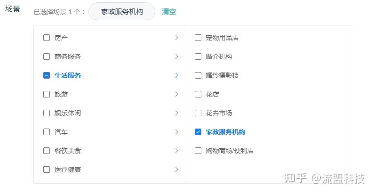
Task: Toggle the 生活服务 partially selected checkbox
Action: pyautogui.click(x=47, y=75)
